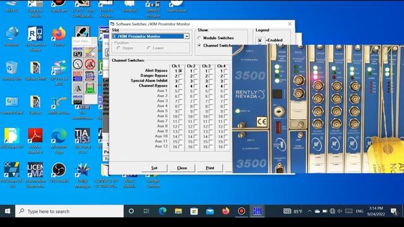Open the Firefox desktop shortcut
The height and width of the screenshot is (227, 404).
[x=59, y=37]
